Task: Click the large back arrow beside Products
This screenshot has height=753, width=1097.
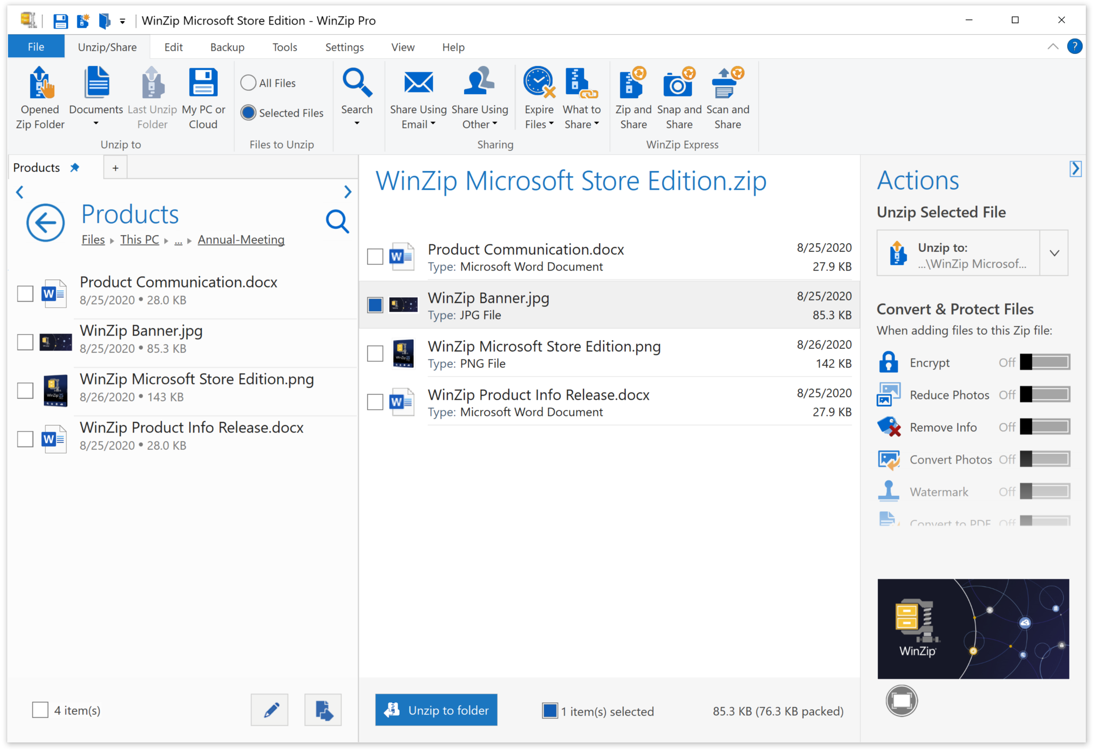Action: coord(45,223)
